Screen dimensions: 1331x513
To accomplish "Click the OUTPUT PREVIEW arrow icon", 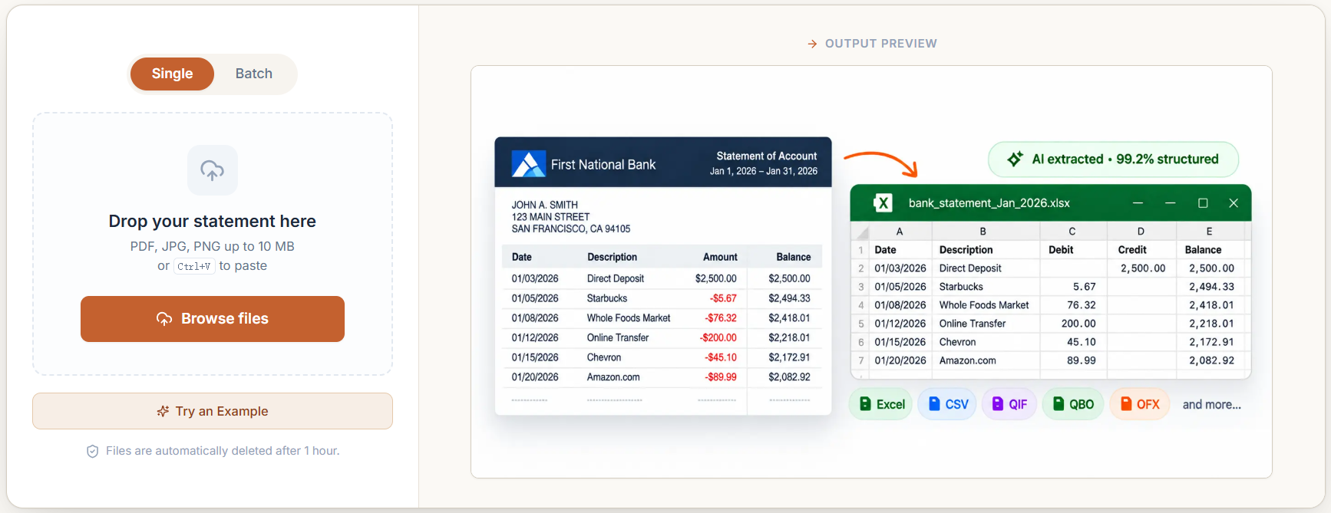I will pyautogui.click(x=812, y=44).
